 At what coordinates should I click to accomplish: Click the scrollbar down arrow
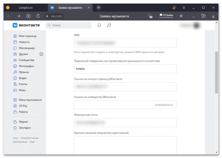click(216, 152)
